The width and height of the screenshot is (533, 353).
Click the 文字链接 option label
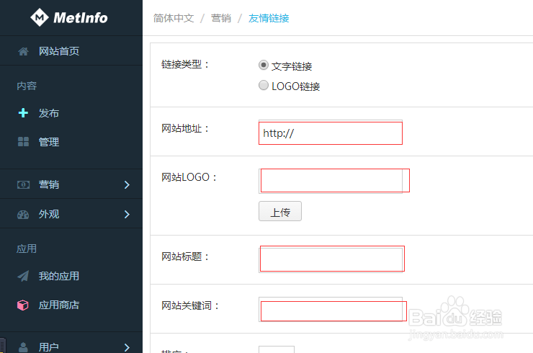(292, 66)
